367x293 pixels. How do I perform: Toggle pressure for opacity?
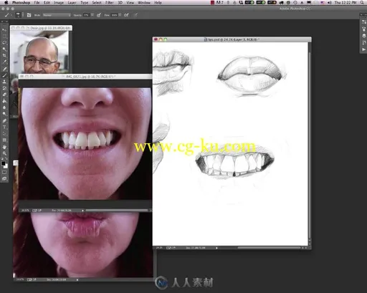[x=99, y=15]
